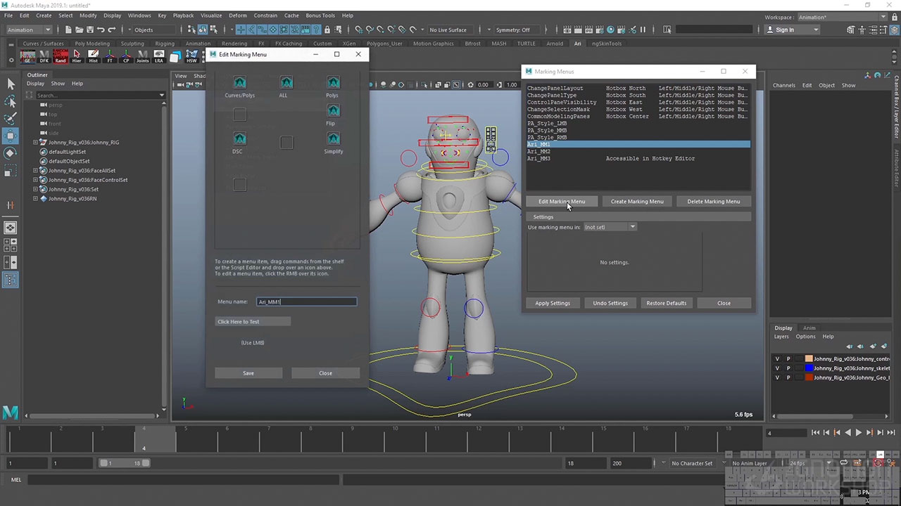Click the Hier shelf icon
This screenshot has width=901, height=506.
tap(77, 56)
